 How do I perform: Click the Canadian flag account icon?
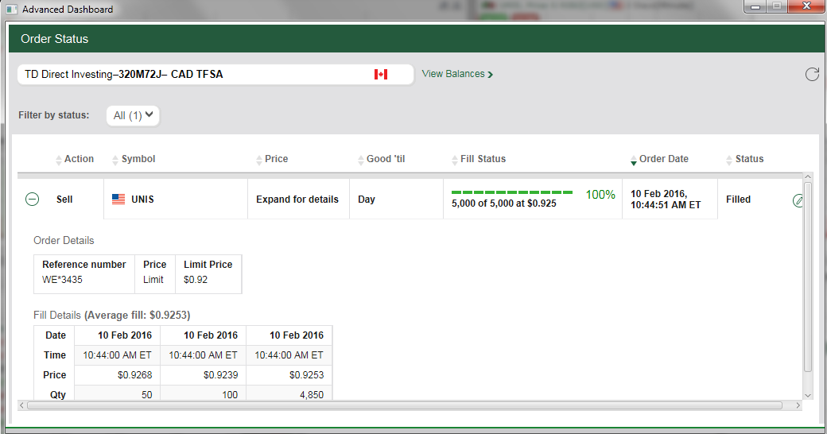(x=381, y=75)
